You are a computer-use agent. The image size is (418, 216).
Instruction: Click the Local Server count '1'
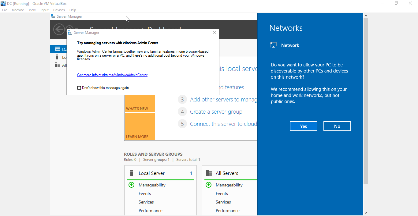191,173
